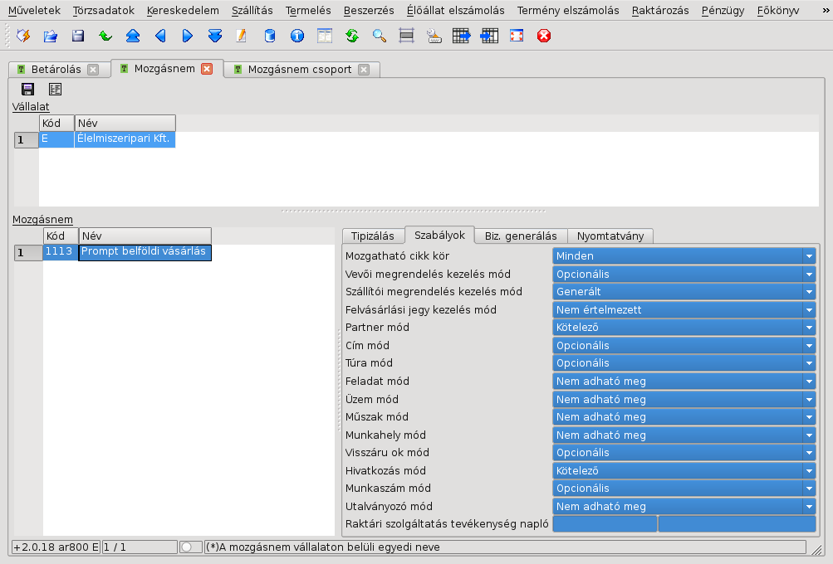Expand the Utalványozó mód dropdown
Image resolution: width=833 pixels, height=564 pixels.
[x=684, y=506]
